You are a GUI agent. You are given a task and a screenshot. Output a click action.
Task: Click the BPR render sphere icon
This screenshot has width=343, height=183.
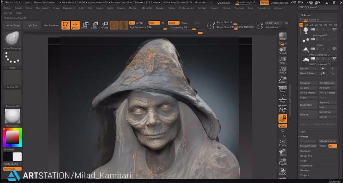(283, 36)
